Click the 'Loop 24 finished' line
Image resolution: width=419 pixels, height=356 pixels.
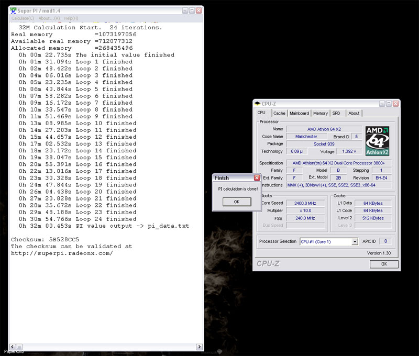pos(78,219)
